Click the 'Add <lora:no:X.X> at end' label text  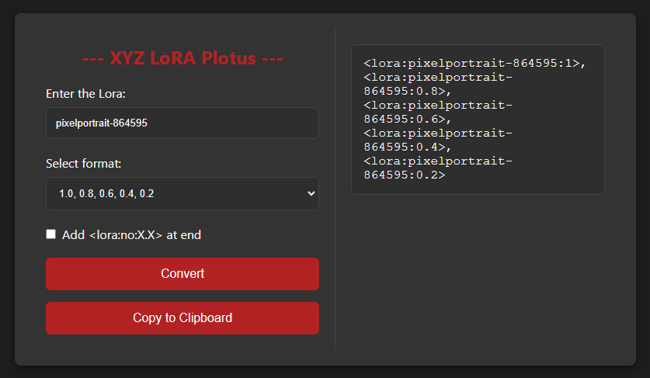(131, 234)
